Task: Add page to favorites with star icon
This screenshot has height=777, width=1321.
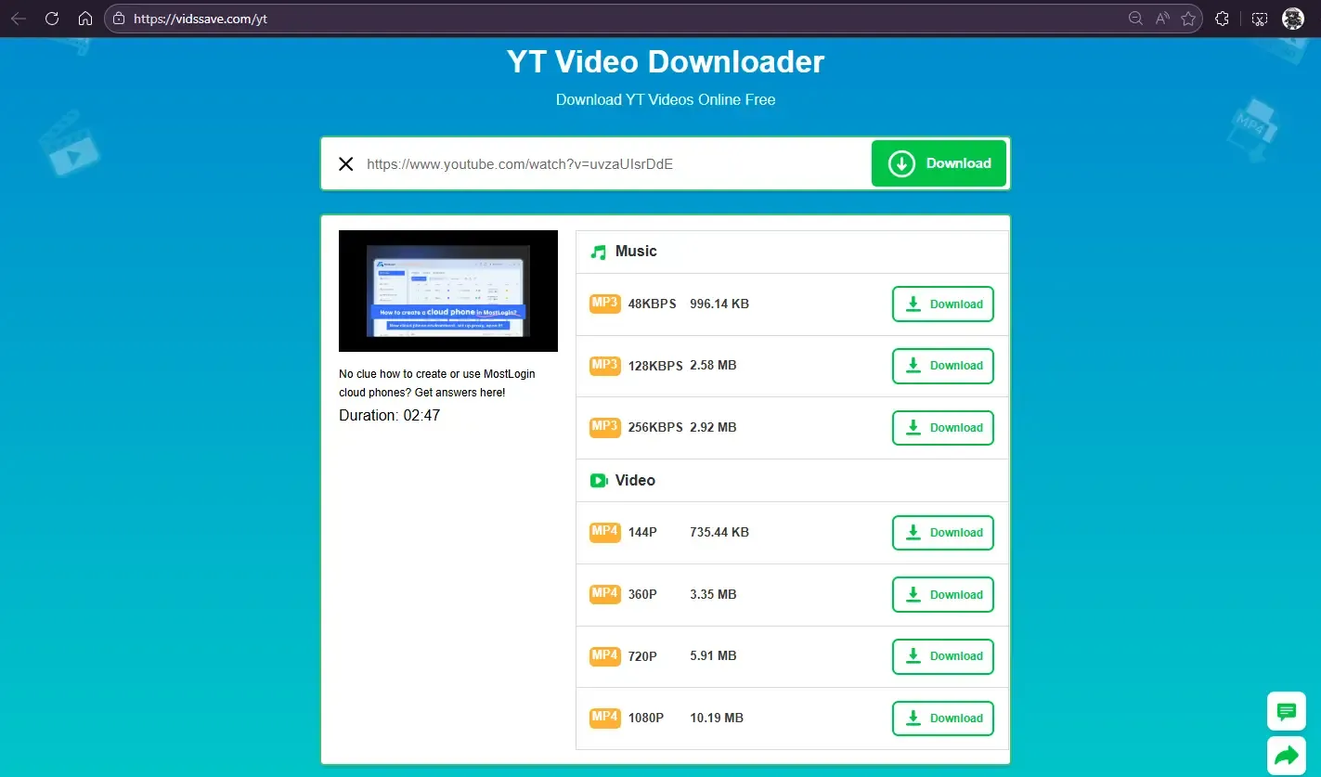Action: point(1189,18)
